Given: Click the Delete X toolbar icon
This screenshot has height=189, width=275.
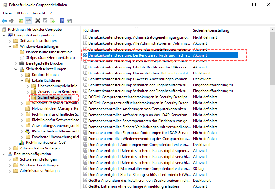Looking at the screenshot, I should 38,21.
